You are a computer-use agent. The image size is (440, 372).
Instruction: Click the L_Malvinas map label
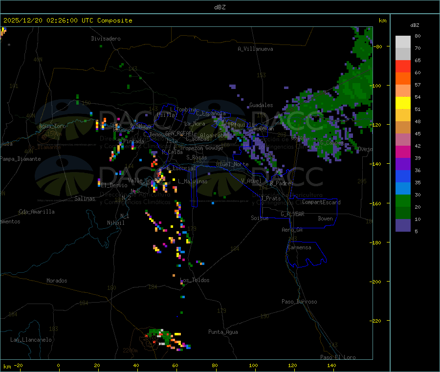tap(193, 181)
